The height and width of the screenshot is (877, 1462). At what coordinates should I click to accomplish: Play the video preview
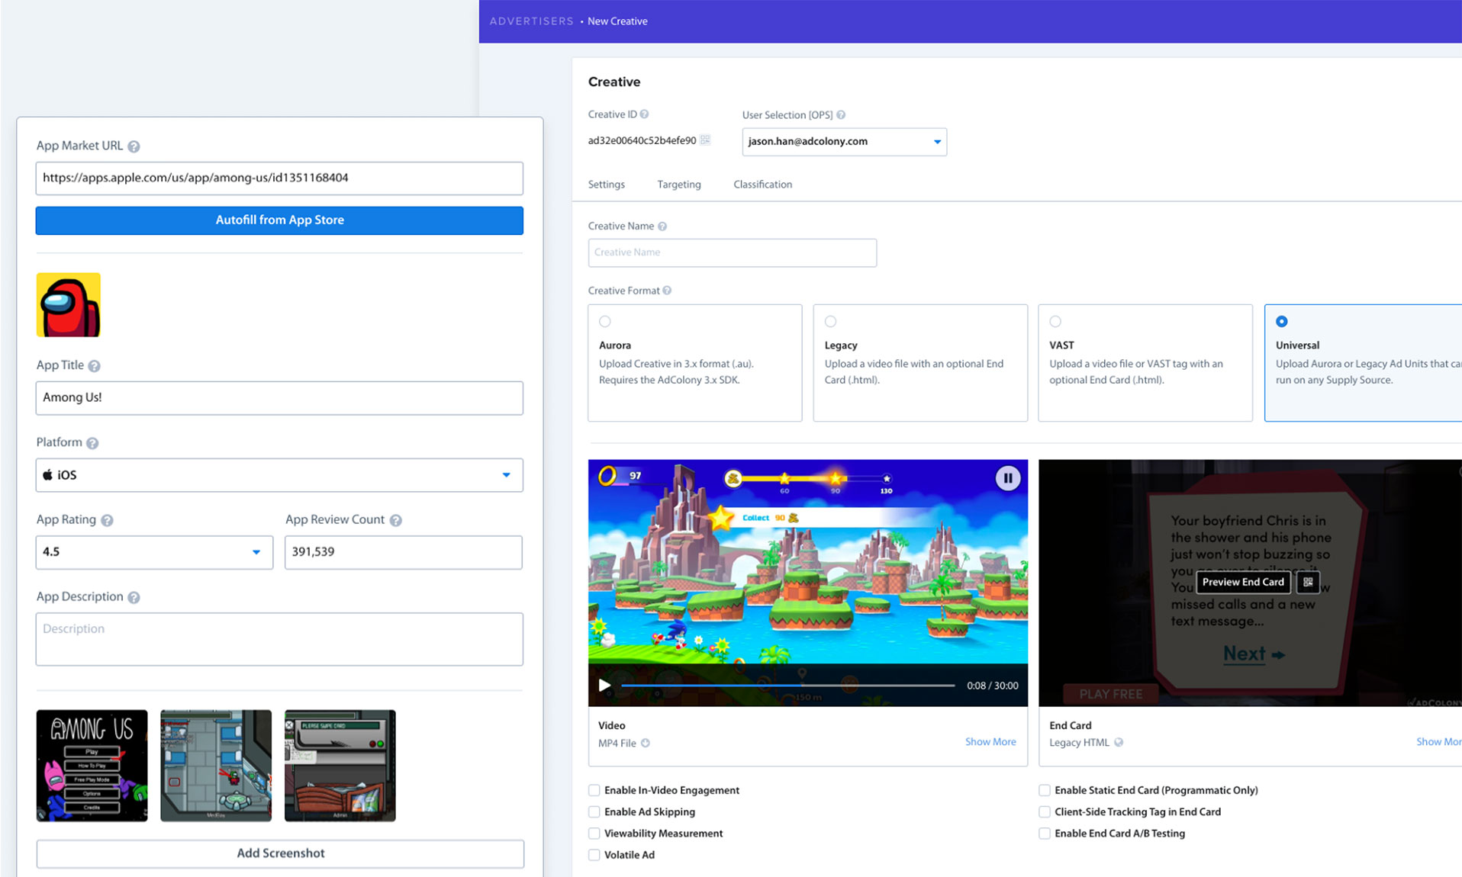(604, 685)
